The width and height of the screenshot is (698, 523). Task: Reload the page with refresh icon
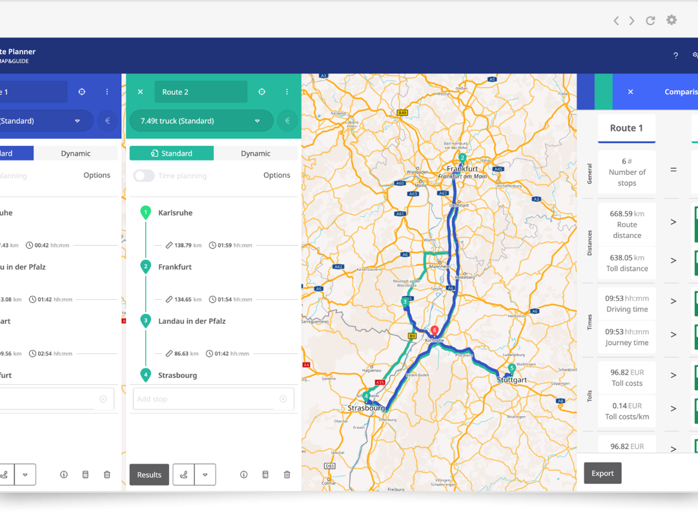click(x=650, y=21)
